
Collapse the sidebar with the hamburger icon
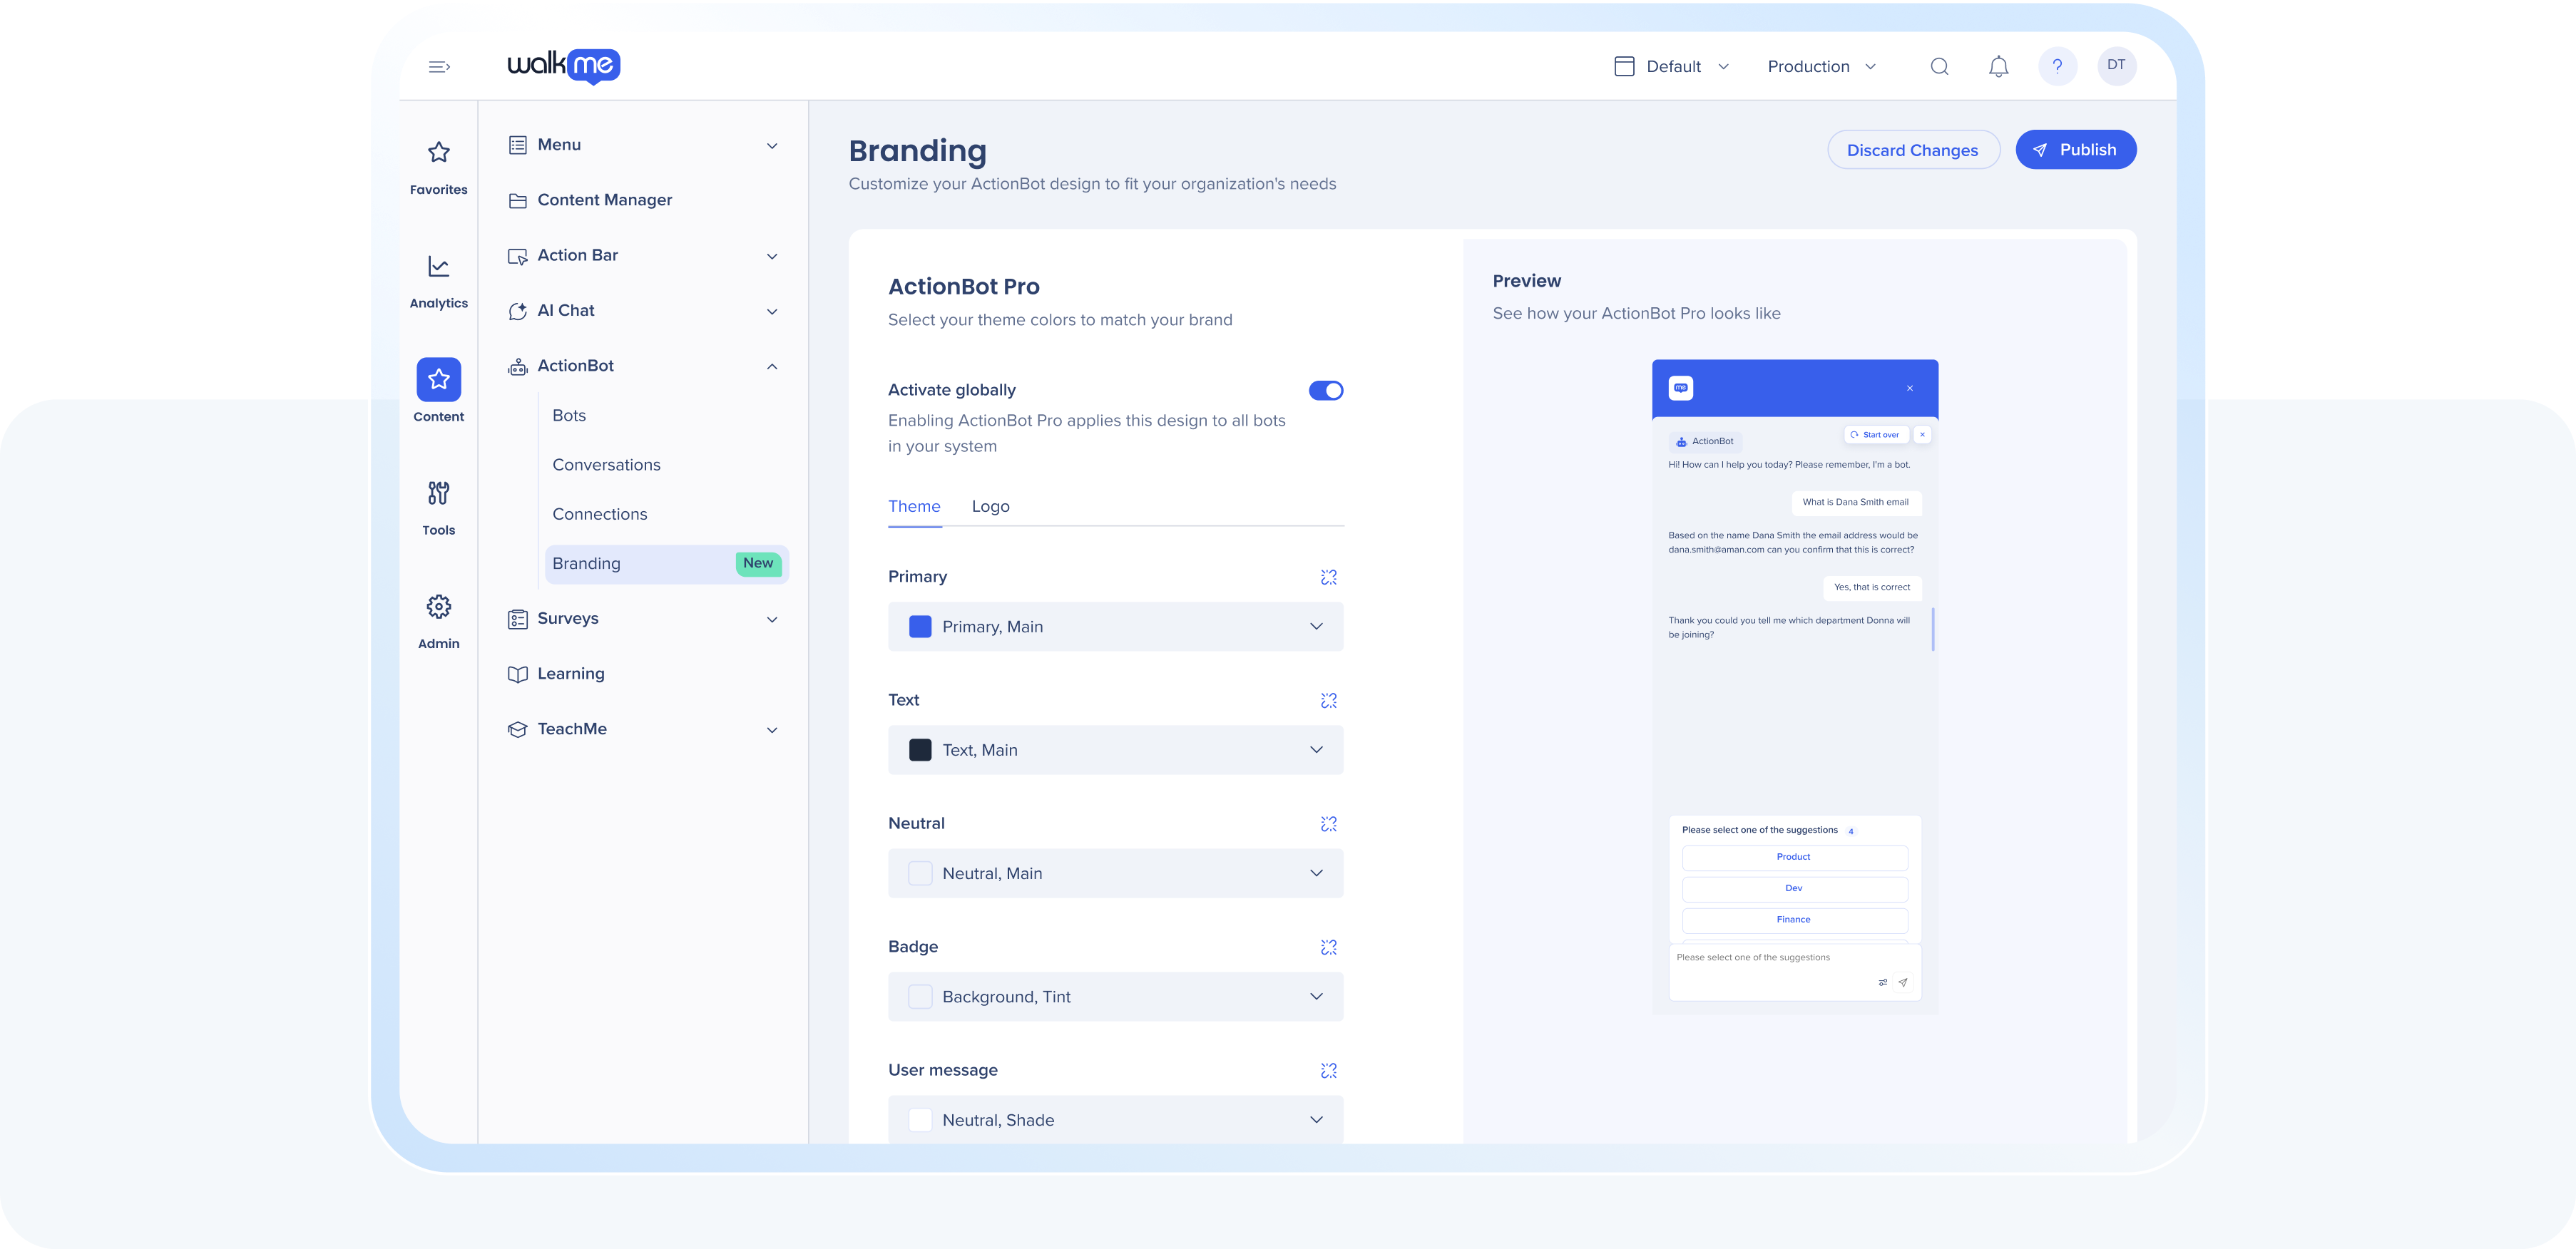tap(439, 67)
